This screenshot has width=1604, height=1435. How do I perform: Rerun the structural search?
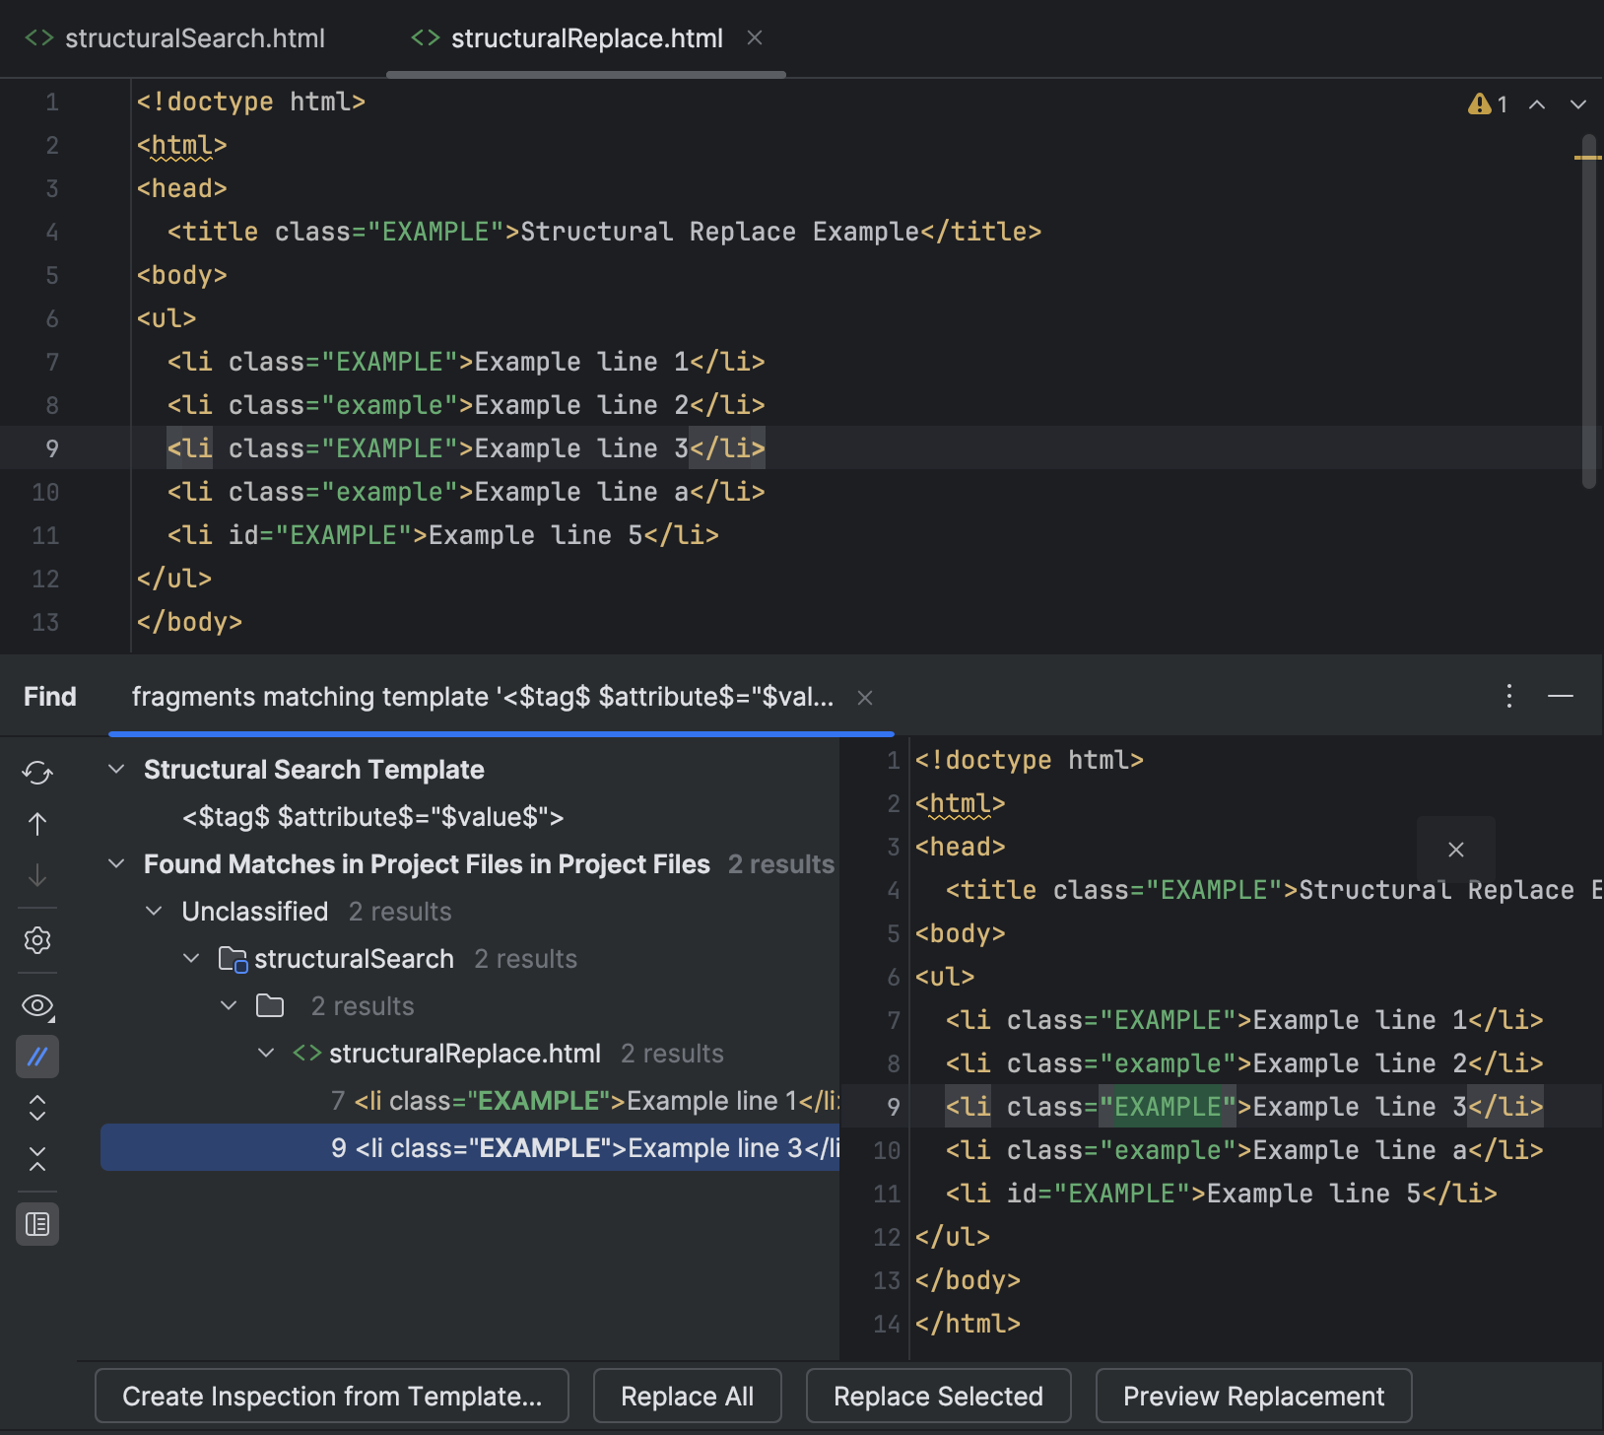tap(37, 774)
